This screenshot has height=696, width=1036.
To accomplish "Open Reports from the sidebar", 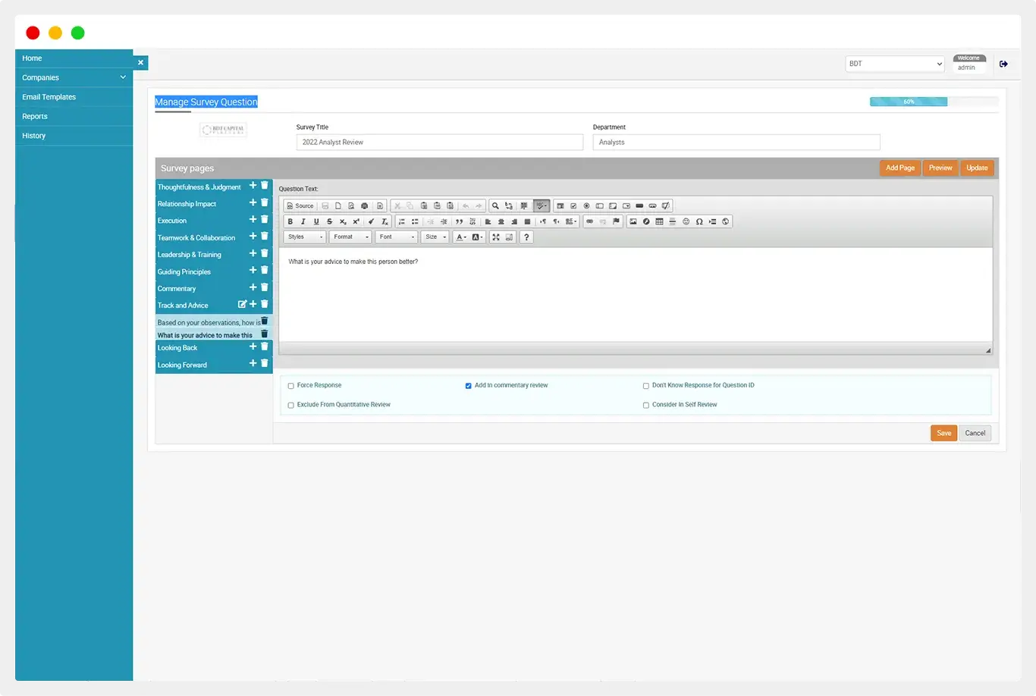I will 35,116.
